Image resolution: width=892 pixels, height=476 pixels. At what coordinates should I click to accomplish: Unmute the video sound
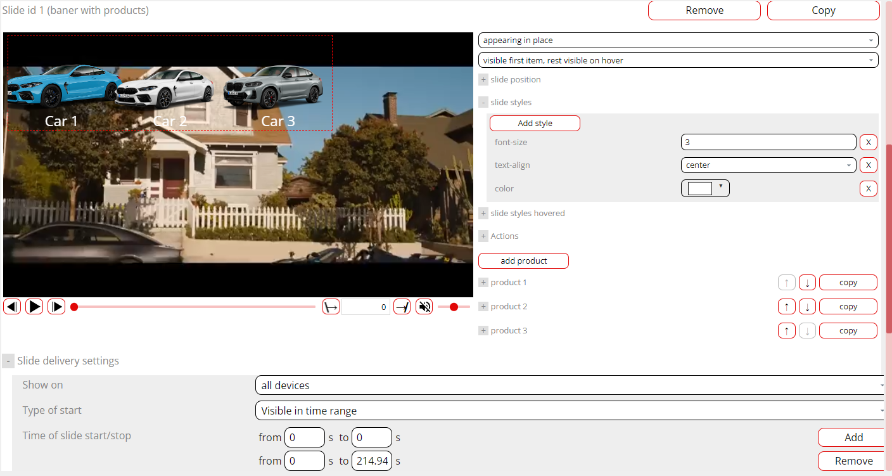424,307
